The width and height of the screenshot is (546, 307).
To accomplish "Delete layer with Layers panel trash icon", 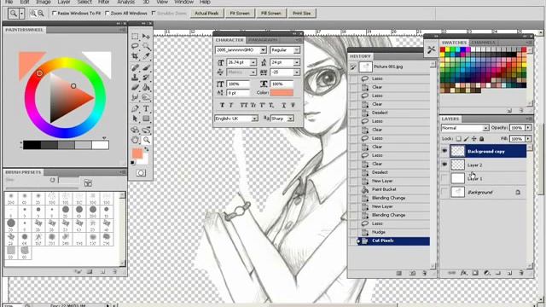I will point(521,273).
